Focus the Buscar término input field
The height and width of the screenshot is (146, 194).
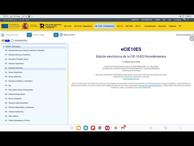point(16,35)
